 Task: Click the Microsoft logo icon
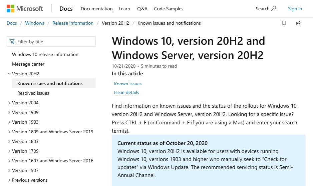[x=11, y=9]
